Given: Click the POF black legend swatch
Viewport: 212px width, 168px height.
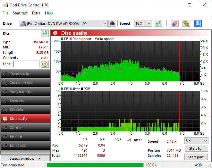Looking at the screenshot, I should 82,89.
